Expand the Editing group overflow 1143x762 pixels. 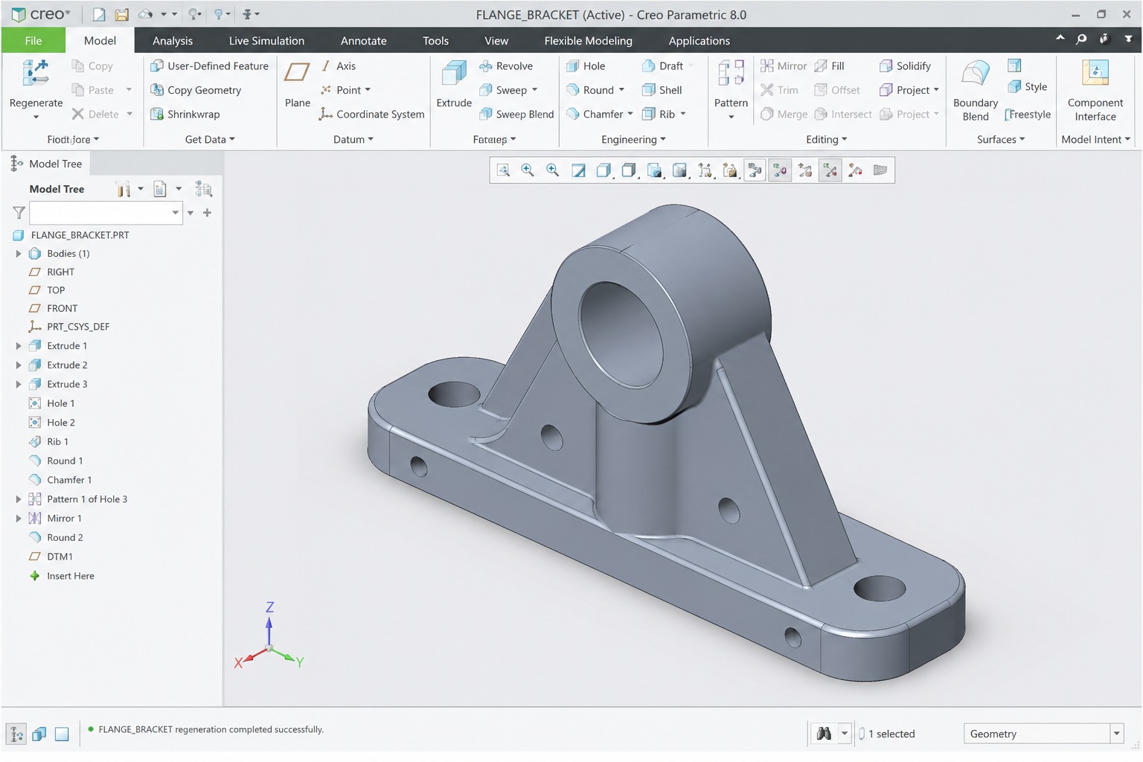tap(827, 139)
